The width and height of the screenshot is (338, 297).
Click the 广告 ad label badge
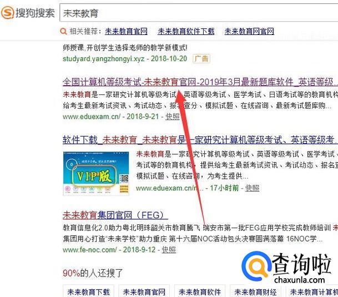click(x=201, y=58)
